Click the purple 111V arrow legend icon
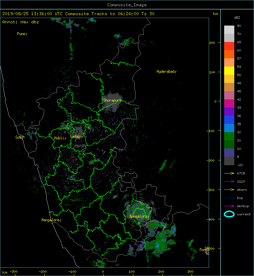 tap(229, 182)
